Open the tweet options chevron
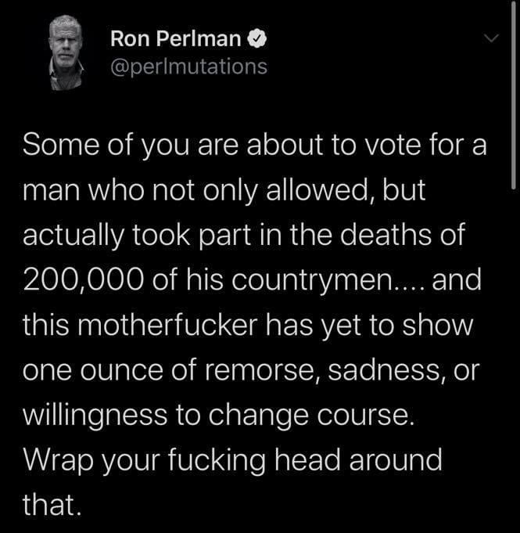Screen dimensions: 520x533 pyautogui.click(x=490, y=38)
